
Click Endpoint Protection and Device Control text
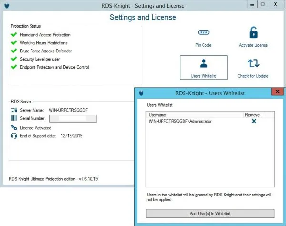(54, 67)
